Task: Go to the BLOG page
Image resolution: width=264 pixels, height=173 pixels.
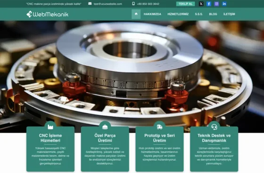Action: tap(213, 14)
